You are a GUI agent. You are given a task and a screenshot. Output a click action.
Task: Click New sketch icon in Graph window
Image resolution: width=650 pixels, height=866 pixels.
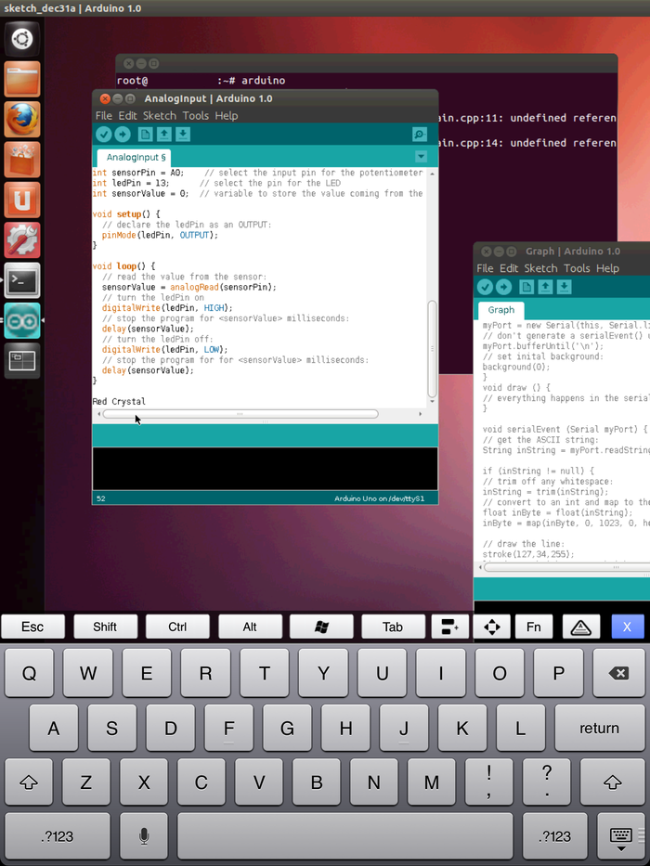click(526, 287)
